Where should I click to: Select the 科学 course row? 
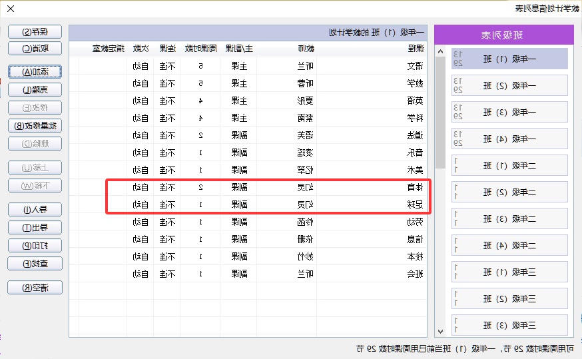[248, 118]
